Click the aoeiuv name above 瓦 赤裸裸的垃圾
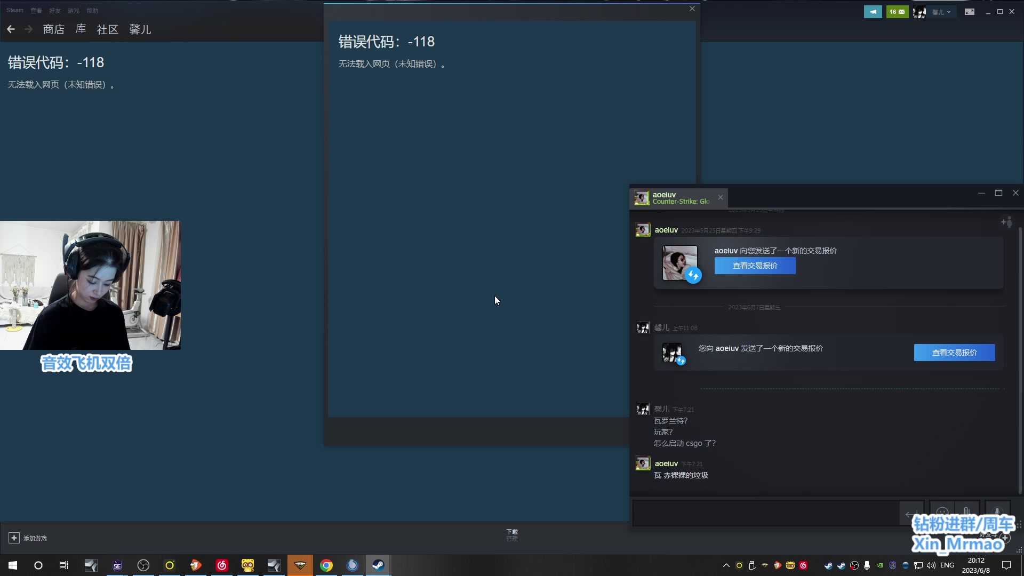The width and height of the screenshot is (1024, 576). click(x=666, y=463)
